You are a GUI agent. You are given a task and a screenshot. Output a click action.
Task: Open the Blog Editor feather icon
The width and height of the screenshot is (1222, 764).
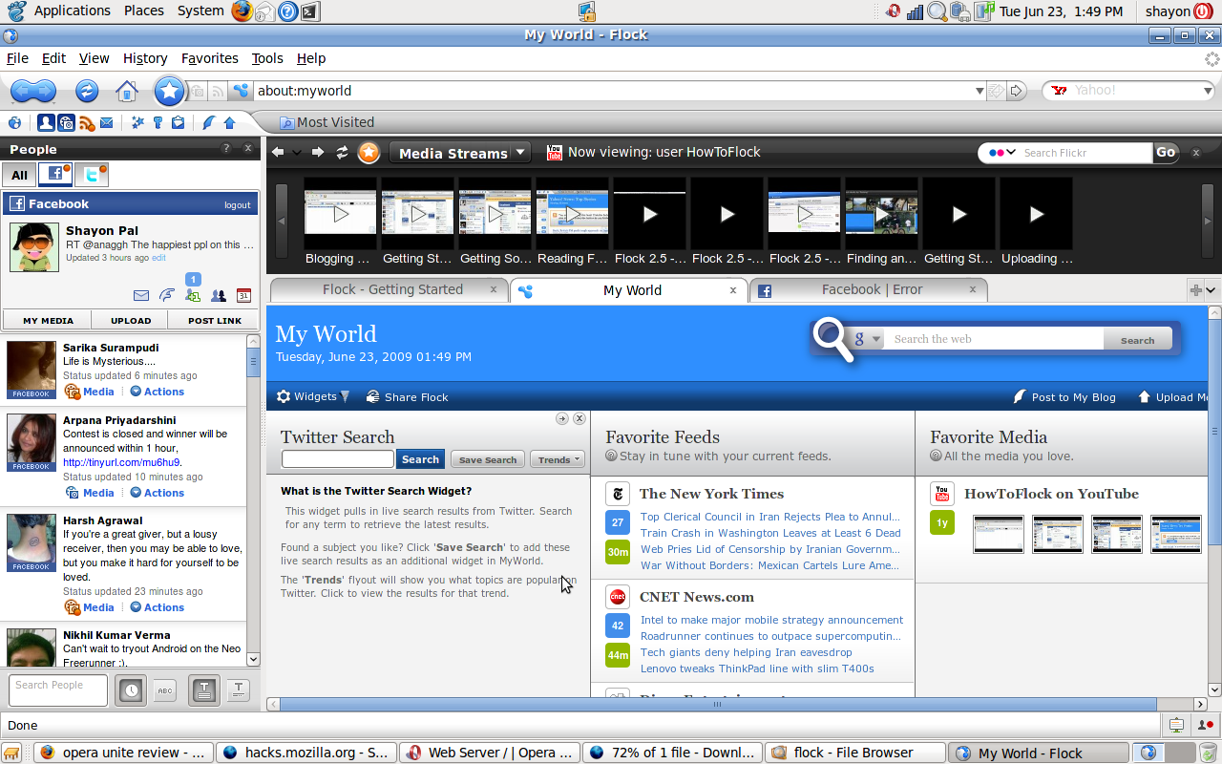pyautogui.click(x=209, y=122)
